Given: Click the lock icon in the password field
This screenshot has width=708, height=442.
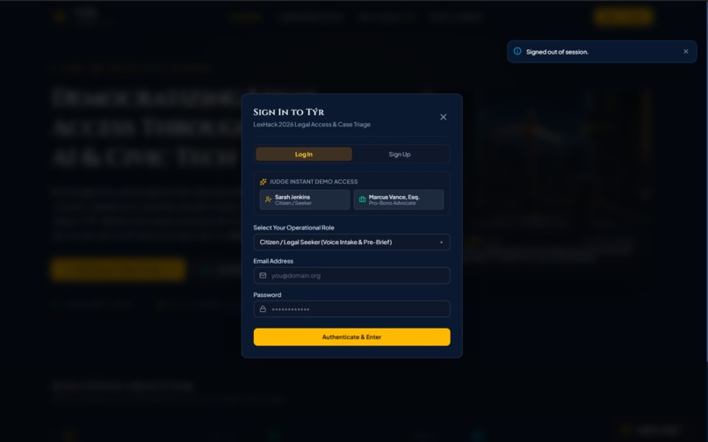Looking at the screenshot, I should [263, 309].
